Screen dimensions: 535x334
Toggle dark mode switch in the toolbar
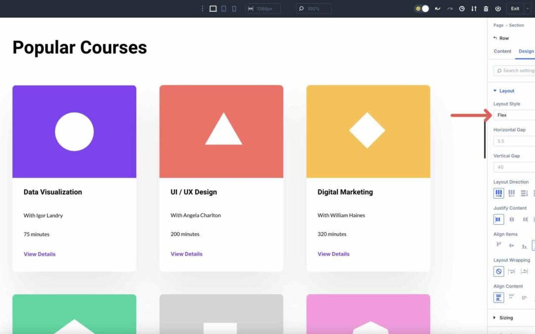(x=421, y=8)
